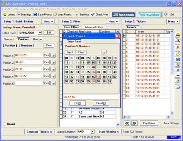Screen dimensions: 183x141
Task: Select number 28 in Select Panel
Action: (x=104, y=67)
